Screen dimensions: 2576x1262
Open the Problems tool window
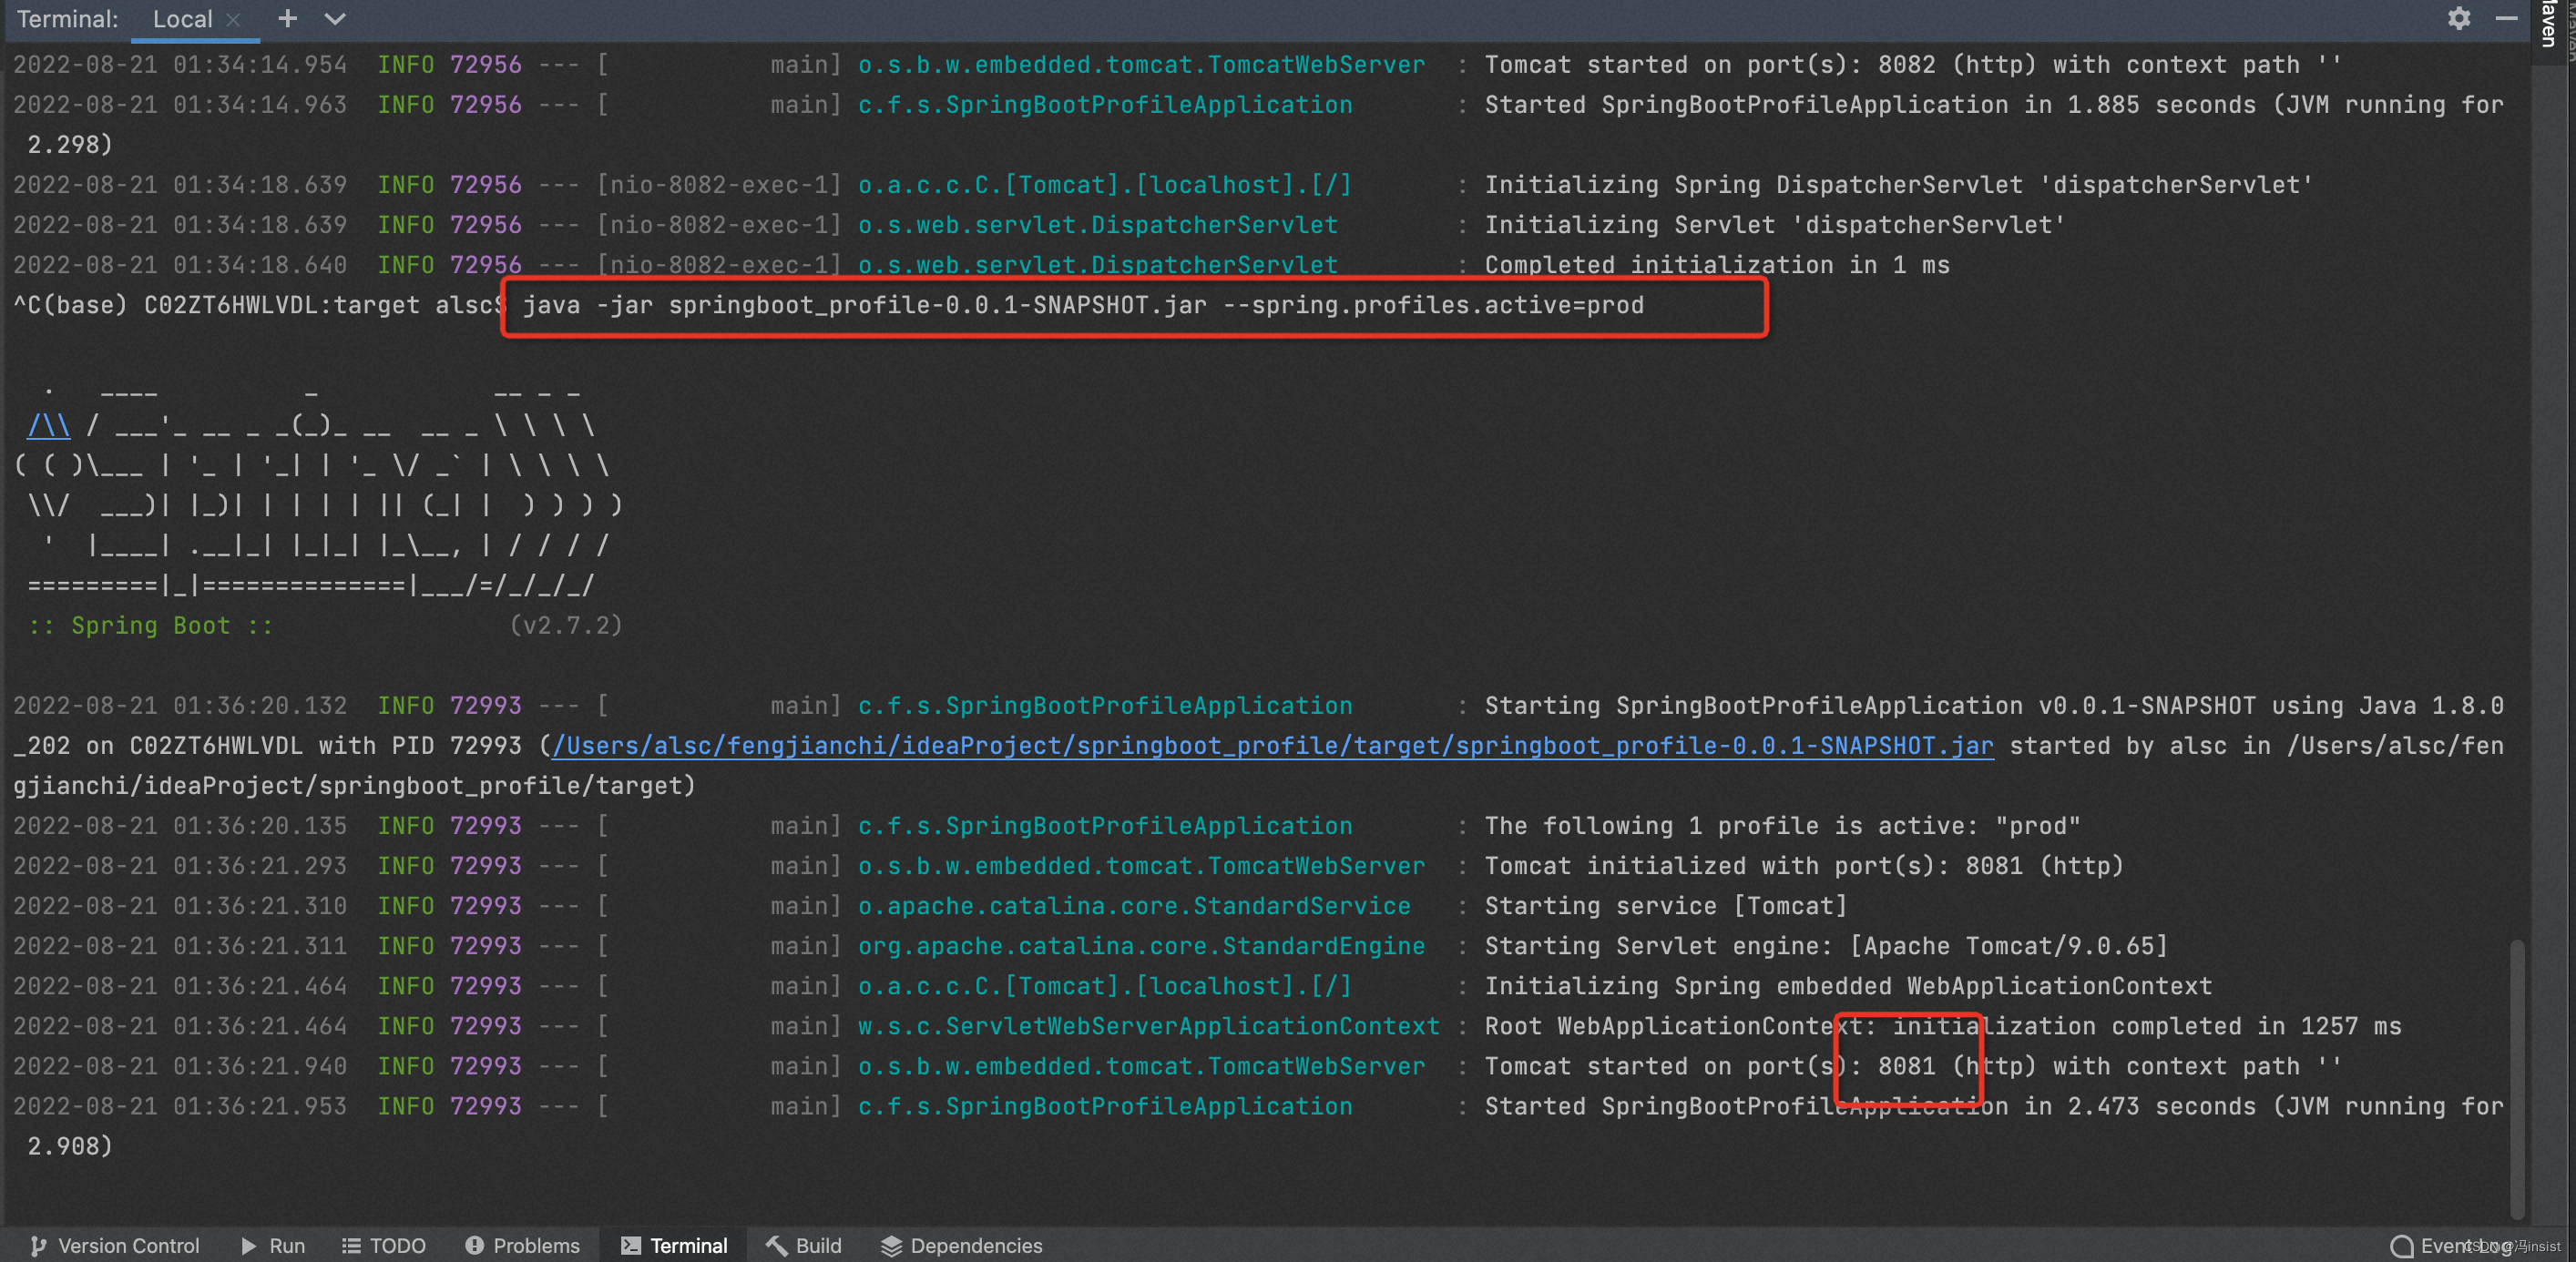[522, 1245]
